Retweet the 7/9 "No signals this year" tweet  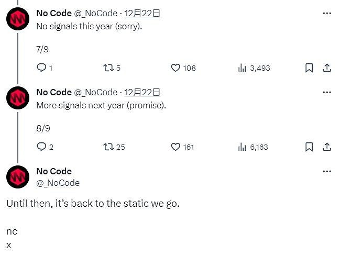108,68
